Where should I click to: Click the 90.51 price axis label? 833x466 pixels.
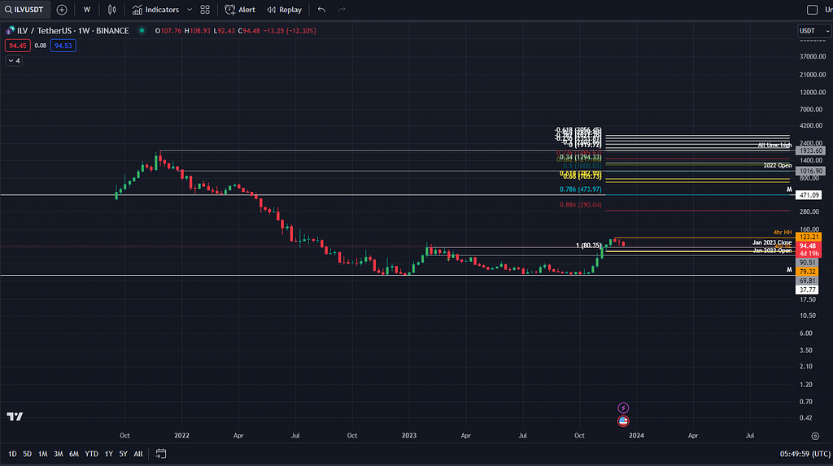[808, 263]
